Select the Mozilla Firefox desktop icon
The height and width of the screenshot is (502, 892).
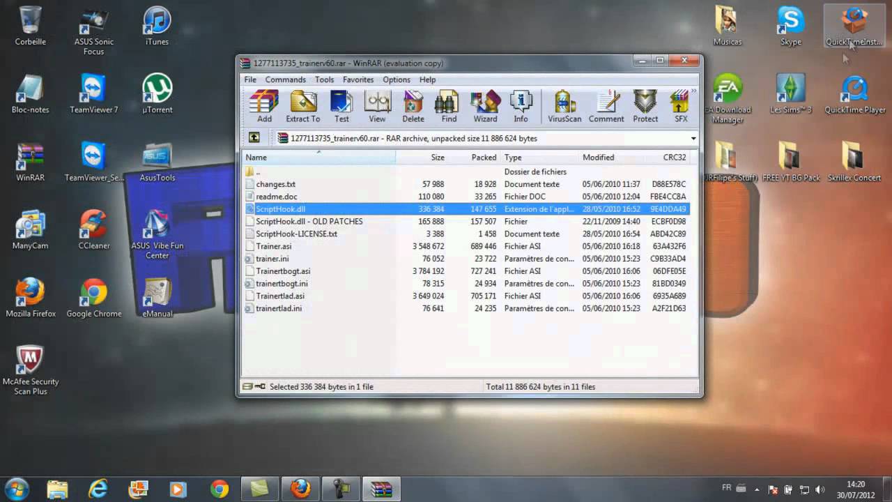click(x=31, y=298)
